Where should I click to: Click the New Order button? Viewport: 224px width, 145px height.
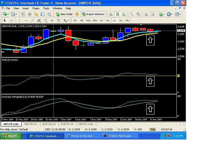tap(65, 14)
